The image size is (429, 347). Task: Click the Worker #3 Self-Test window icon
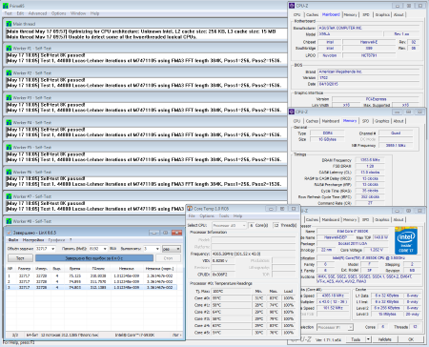9,98
